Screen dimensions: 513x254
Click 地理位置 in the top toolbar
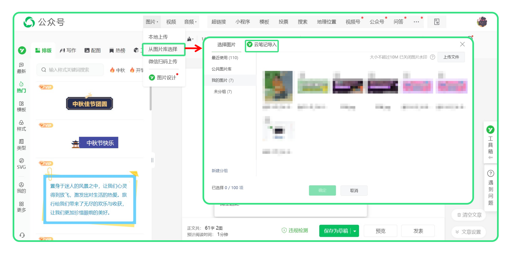click(x=326, y=22)
